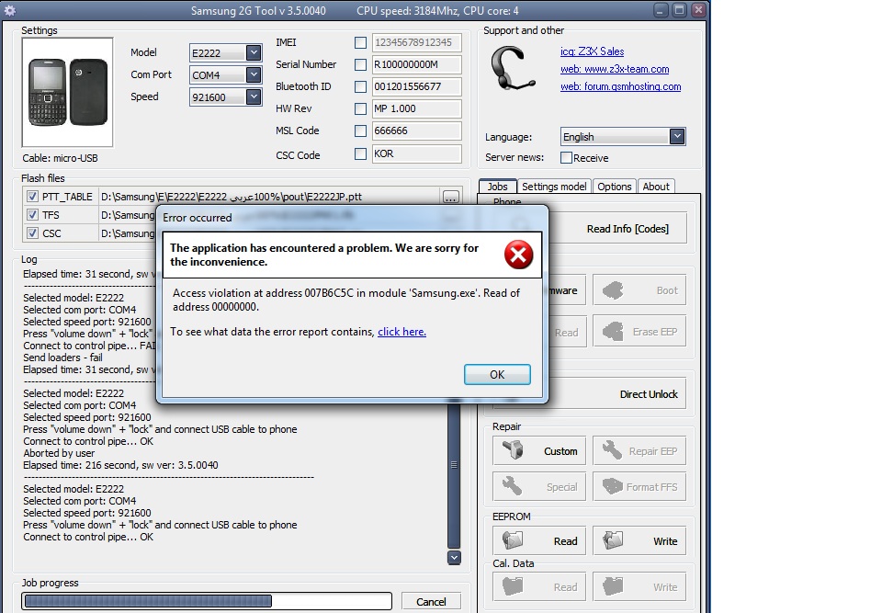Click the MSL Code field showing 666666
Image resolution: width=882 pixels, height=613 pixels.
pyautogui.click(x=417, y=131)
